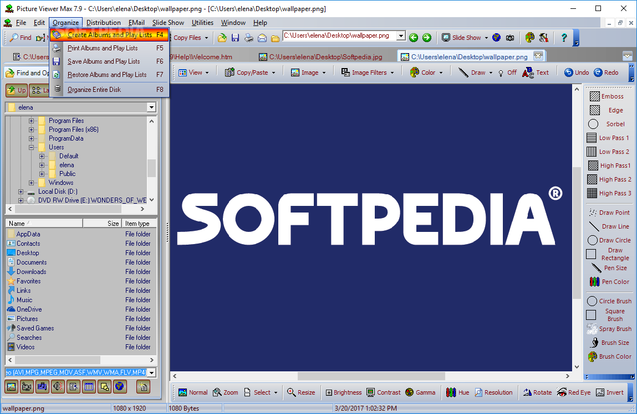Click the envelope email icon
The height and width of the screenshot is (414, 637).
tap(262, 38)
